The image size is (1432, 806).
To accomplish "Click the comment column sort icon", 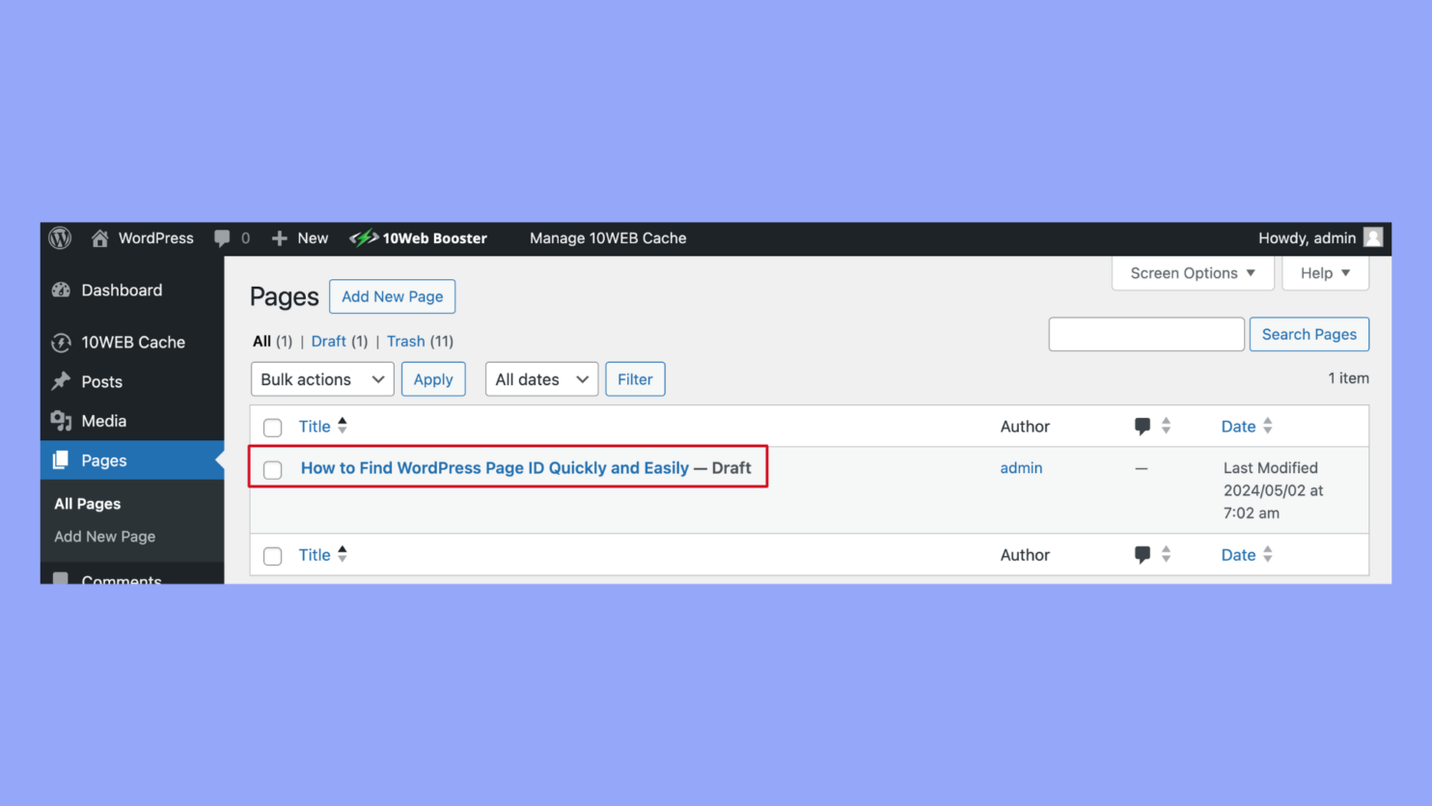I will click(x=1167, y=426).
